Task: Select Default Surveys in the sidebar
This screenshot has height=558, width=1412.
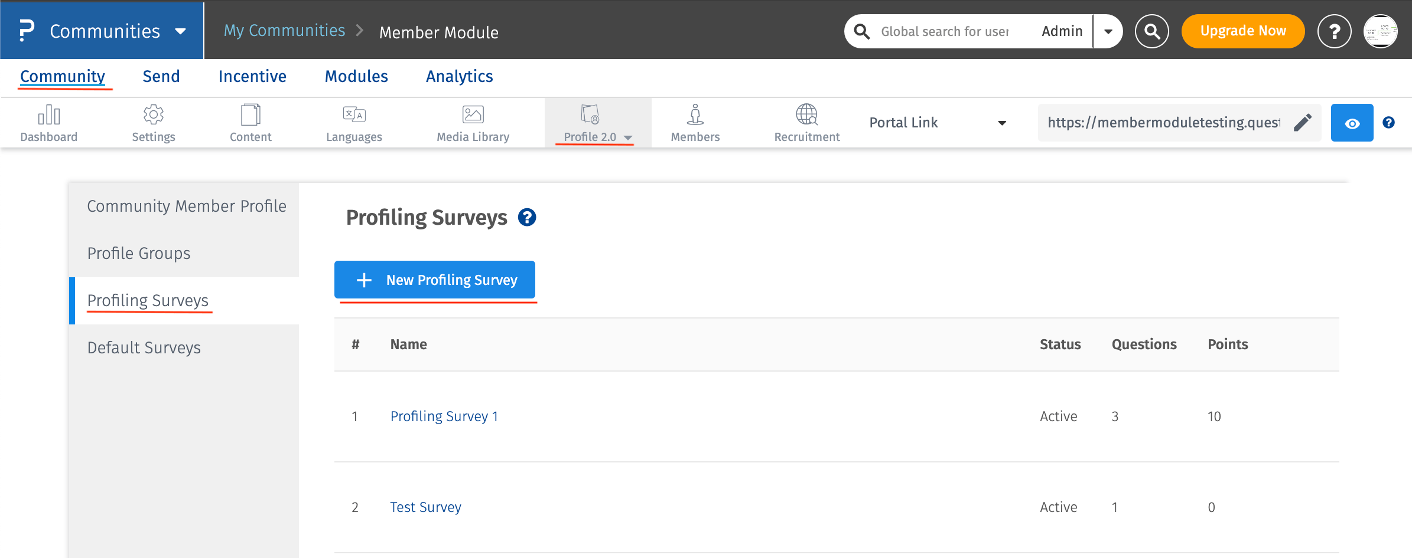Action: pos(144,347)
